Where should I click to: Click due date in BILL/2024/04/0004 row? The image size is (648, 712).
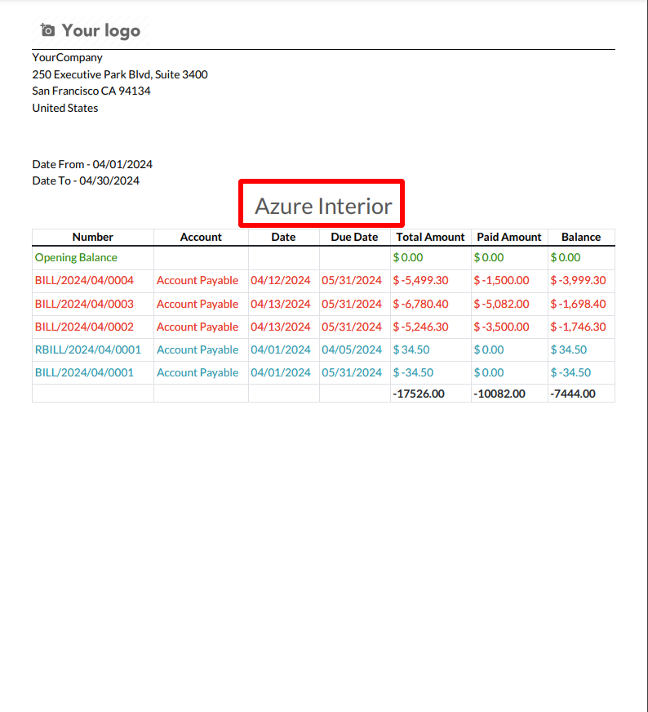click(352, 280)
